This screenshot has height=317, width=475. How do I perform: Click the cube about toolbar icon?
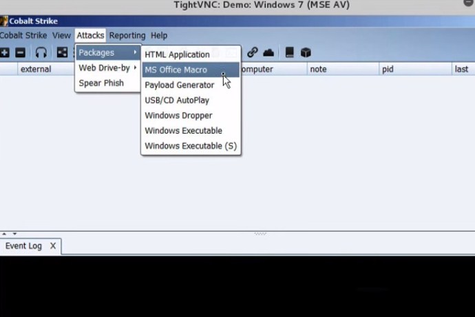[306, 52]
